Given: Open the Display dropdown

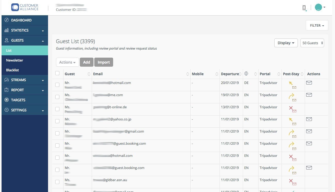Looking at the screenshot, I should (286, 43).
